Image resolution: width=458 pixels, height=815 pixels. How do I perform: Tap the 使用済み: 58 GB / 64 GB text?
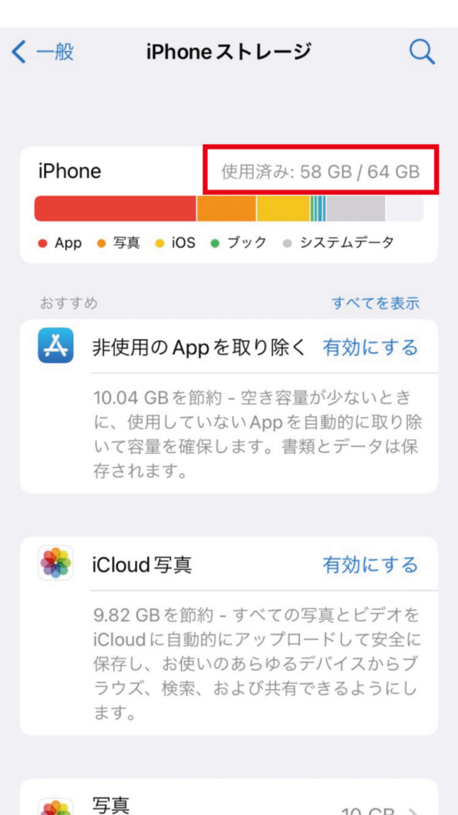tap(320, 172)
